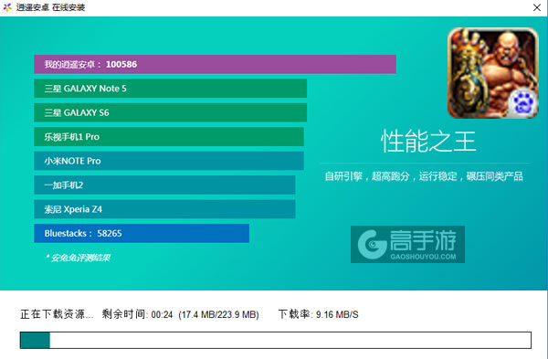Click the Baidu paw badge on game icon
The height and width of the screenshot is (359, 548).
pos(522,102)
